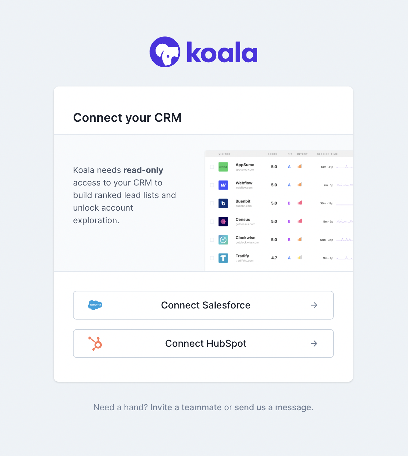408x456 pixels.
Task: Click the AppSumo green logo
Action: click(x=223, y=167)
